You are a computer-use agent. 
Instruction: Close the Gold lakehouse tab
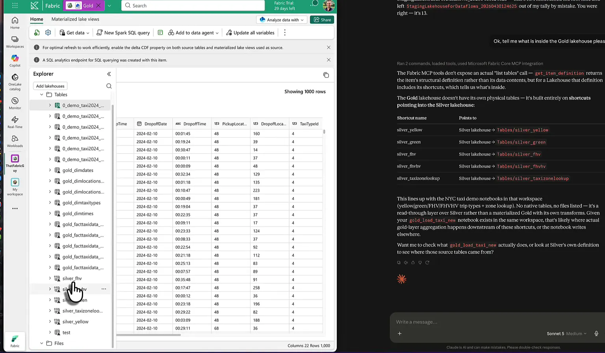[98, 6]
